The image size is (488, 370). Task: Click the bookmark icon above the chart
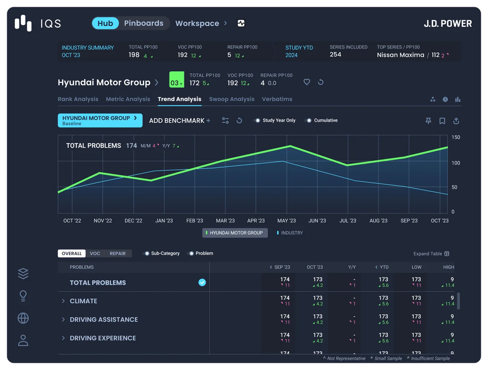point(442,121)
